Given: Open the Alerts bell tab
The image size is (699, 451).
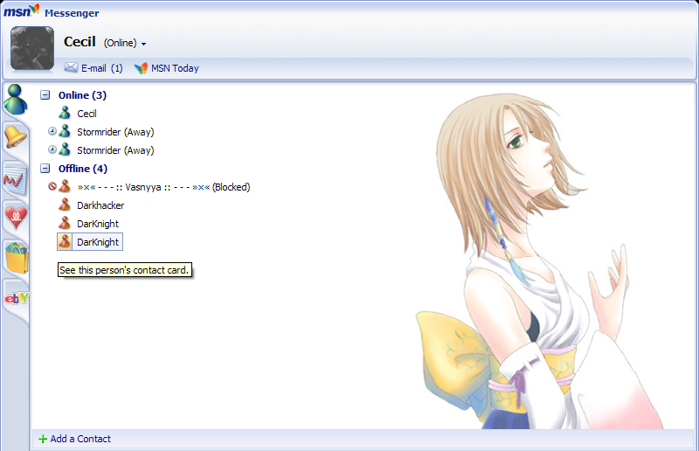Looking at the screenshot, I should 16,137.
